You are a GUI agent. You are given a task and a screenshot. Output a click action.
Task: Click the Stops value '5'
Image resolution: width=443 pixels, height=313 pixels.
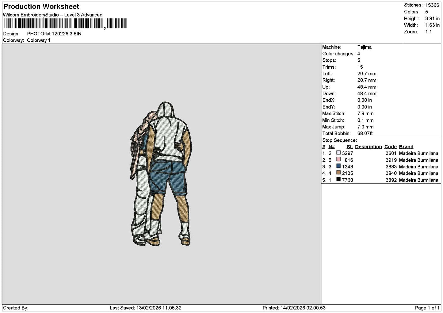click(x=359, y=60)
